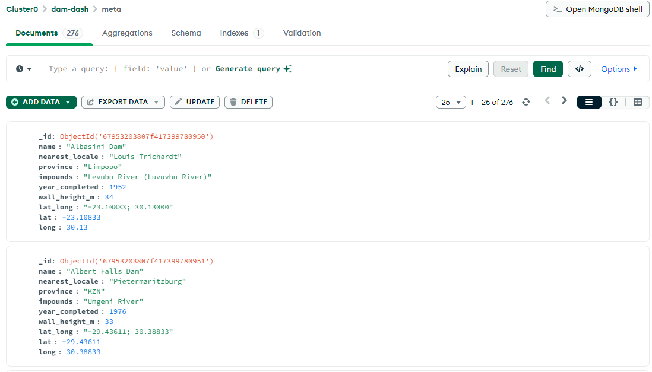Click the Find button
The image size is (652, 372).
[x=548, y=69]
